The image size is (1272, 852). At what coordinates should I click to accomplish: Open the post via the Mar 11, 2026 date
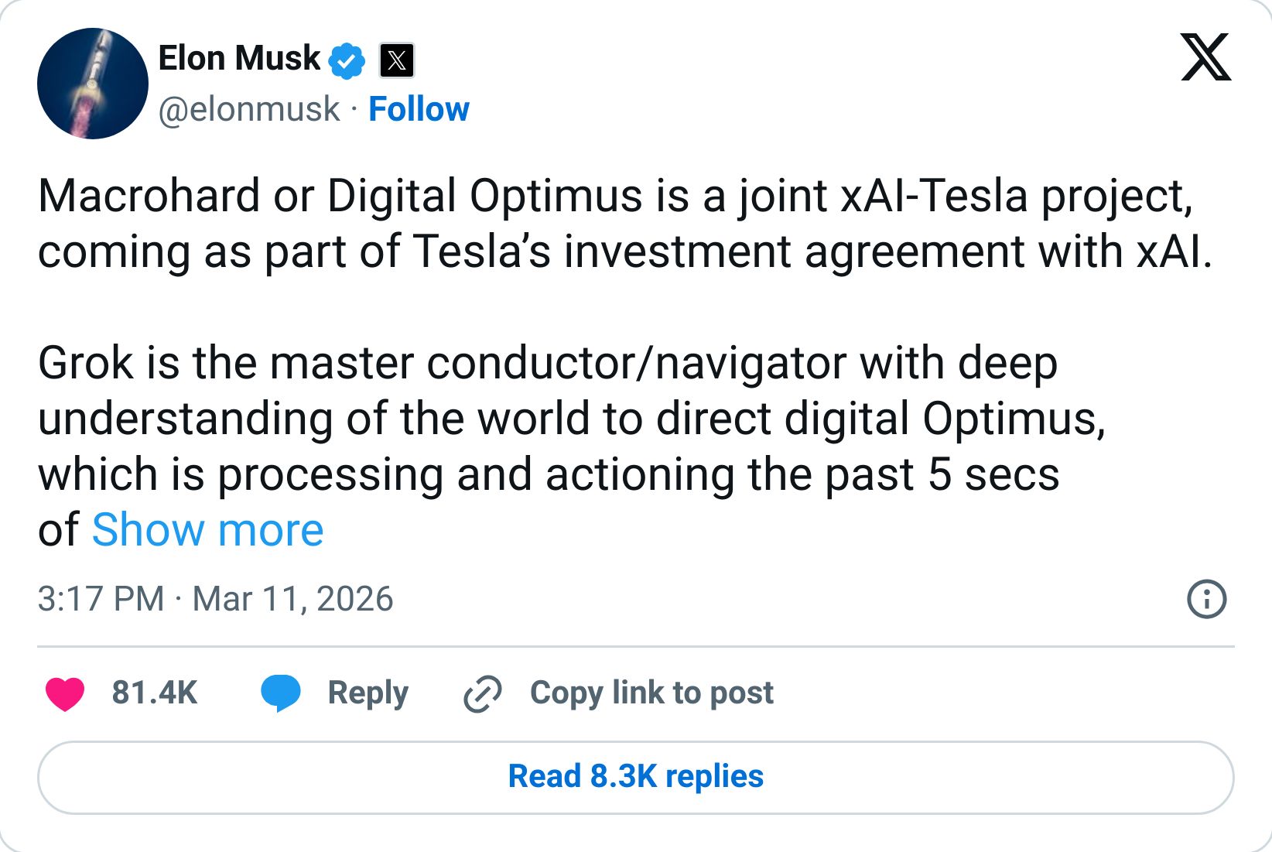click(x=294, y=598)
